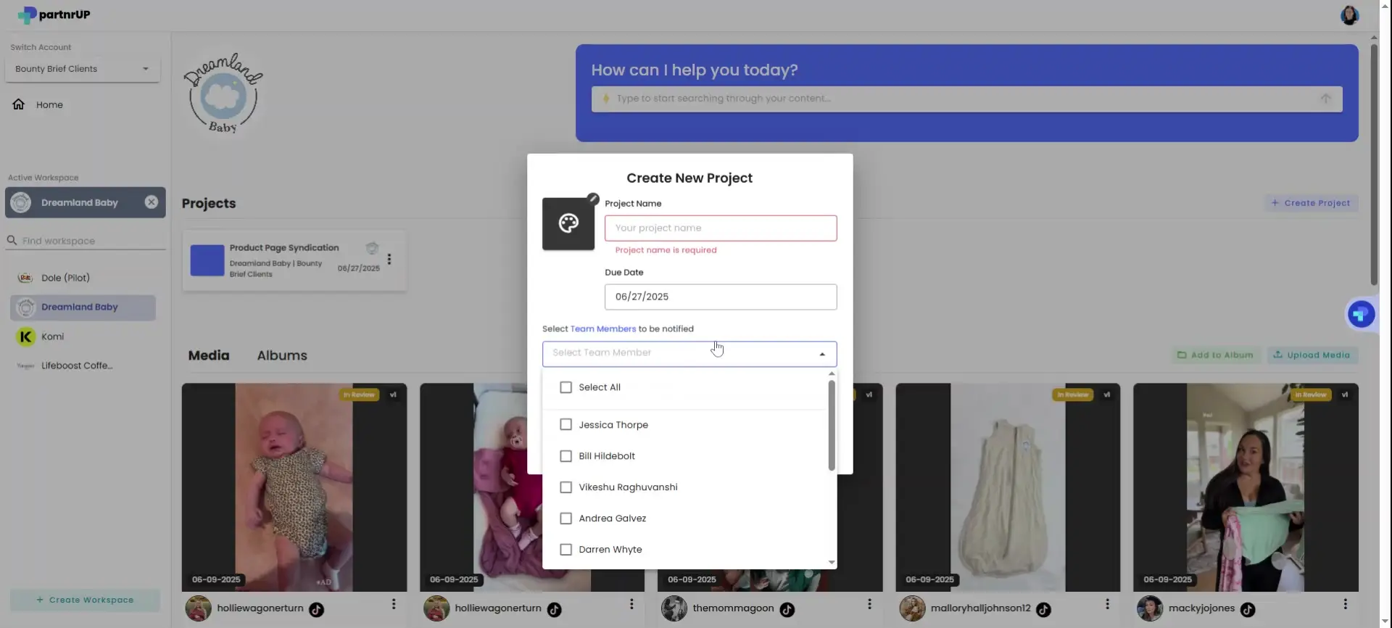Collapse the Select Team Member dropdown
The width and height of the screenshot is (1392, 628).
pyautogui.click(x=821, y=354)
